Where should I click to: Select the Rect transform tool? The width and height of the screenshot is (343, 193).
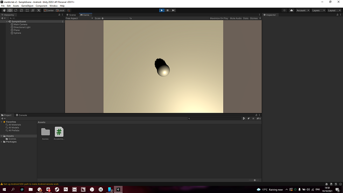[27, 10]
